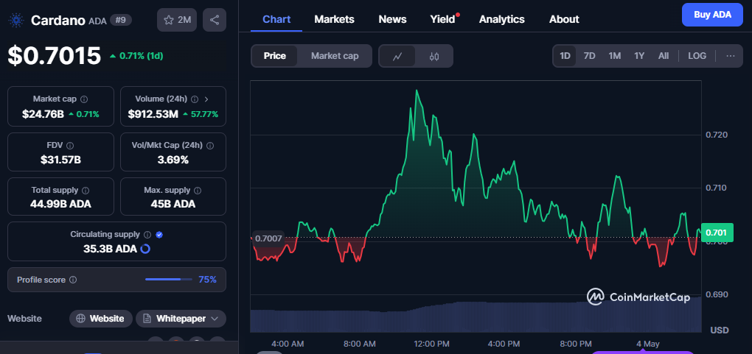The image size is (752, 354).
Task: Click the 45B ADA max supply
Action: (x=173, y=205)
